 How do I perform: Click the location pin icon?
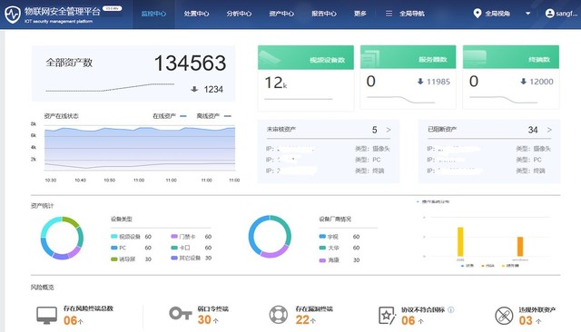pyautogui.click(x=478, y=14)
